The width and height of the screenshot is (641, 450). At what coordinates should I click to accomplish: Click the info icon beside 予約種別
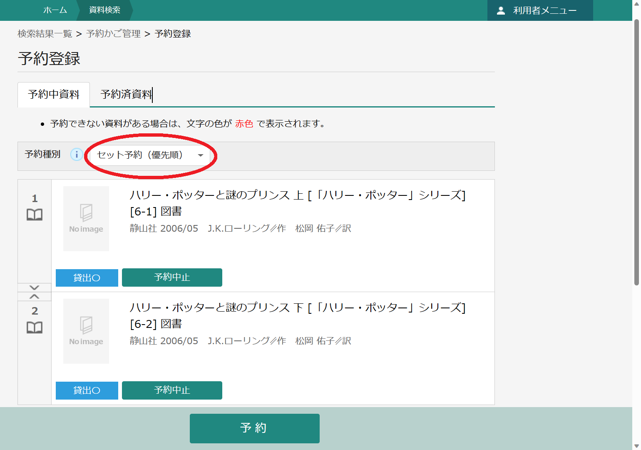pos(77,155)
